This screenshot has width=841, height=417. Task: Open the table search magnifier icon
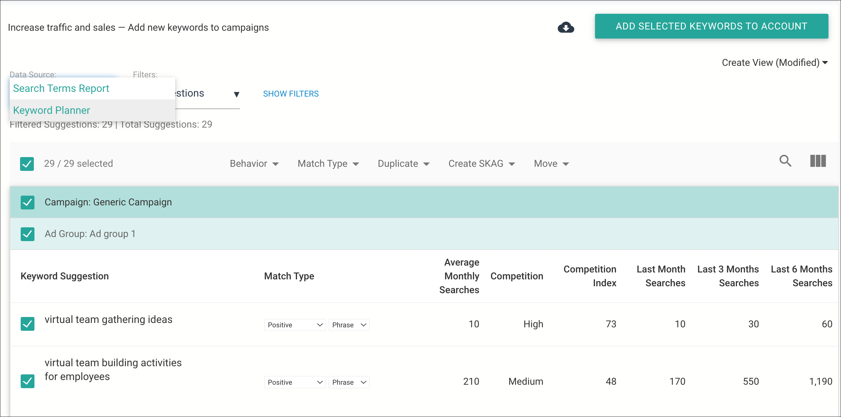click(x=786, y=161)
